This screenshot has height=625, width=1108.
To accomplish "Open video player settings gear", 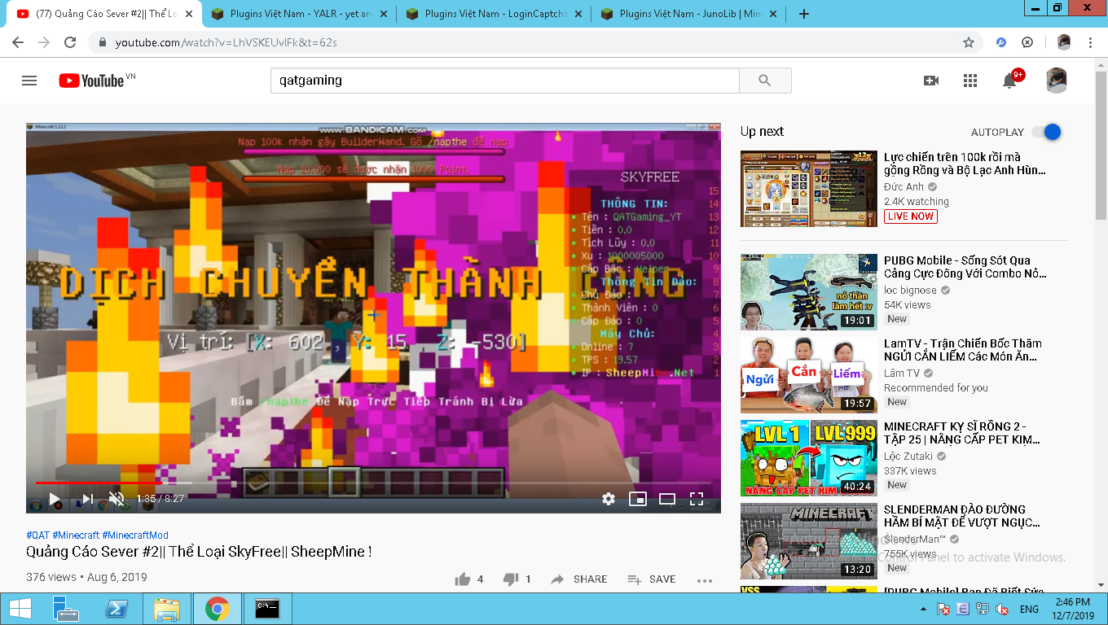I will click(609, 499).
